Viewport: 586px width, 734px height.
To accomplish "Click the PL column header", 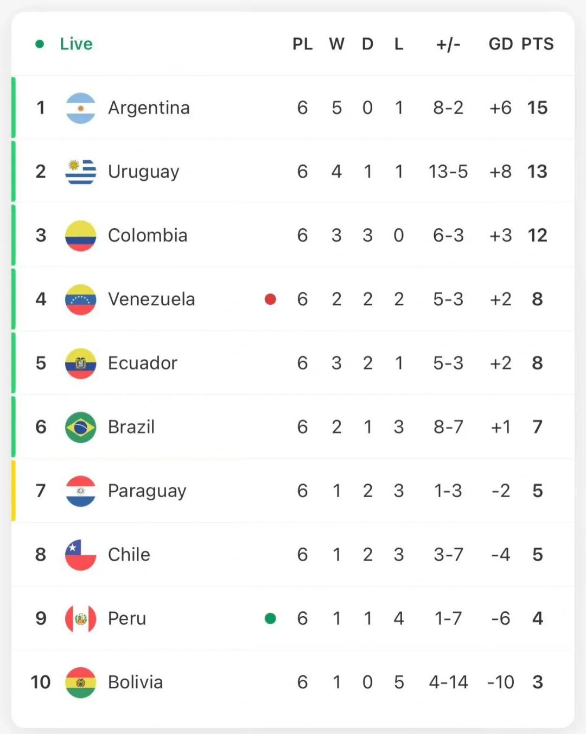I will pos(302,44).
